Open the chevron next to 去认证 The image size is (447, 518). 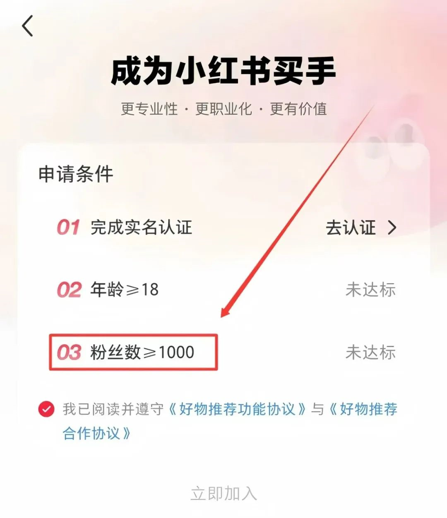392,228
